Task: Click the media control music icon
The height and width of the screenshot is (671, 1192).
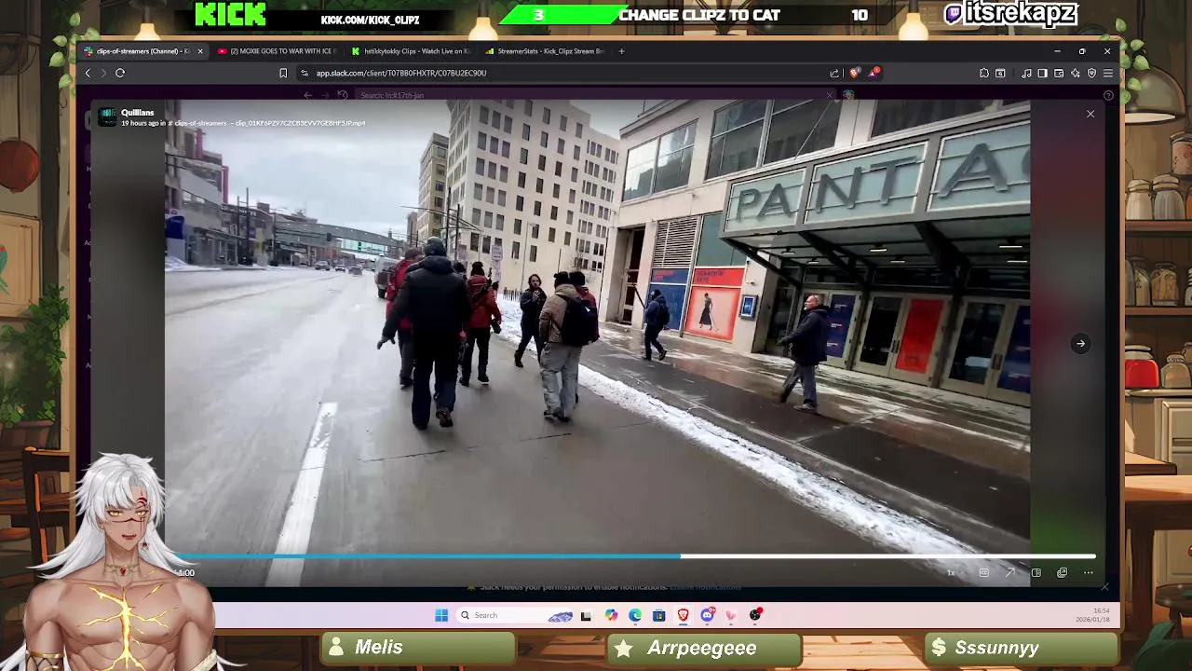Action: pos(1026,73)
